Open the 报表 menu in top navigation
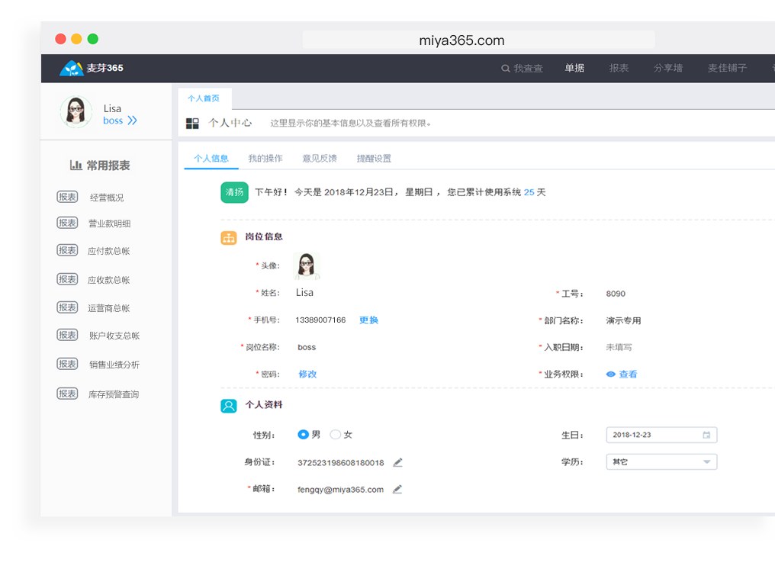This screenshot has height=585, width=775. 619,68
